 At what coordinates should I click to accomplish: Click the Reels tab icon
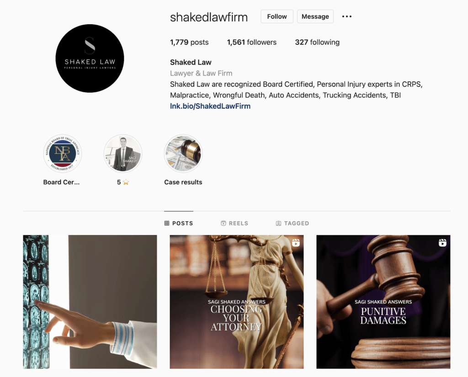(x=223, y=223)
